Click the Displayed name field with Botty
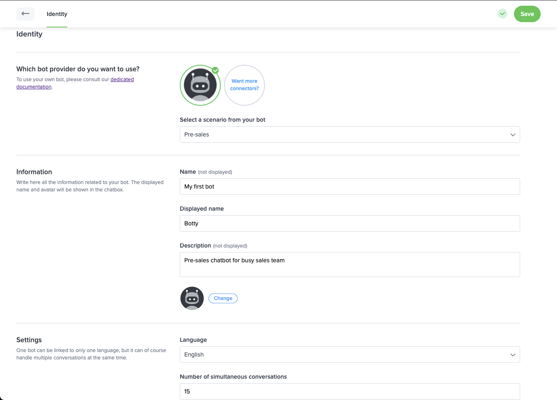 click(x=350, y=223)
